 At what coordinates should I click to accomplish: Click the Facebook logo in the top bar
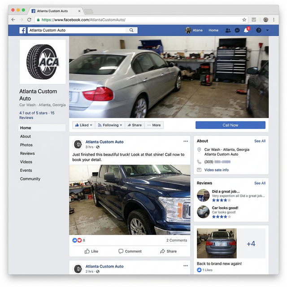coord(22,30)
